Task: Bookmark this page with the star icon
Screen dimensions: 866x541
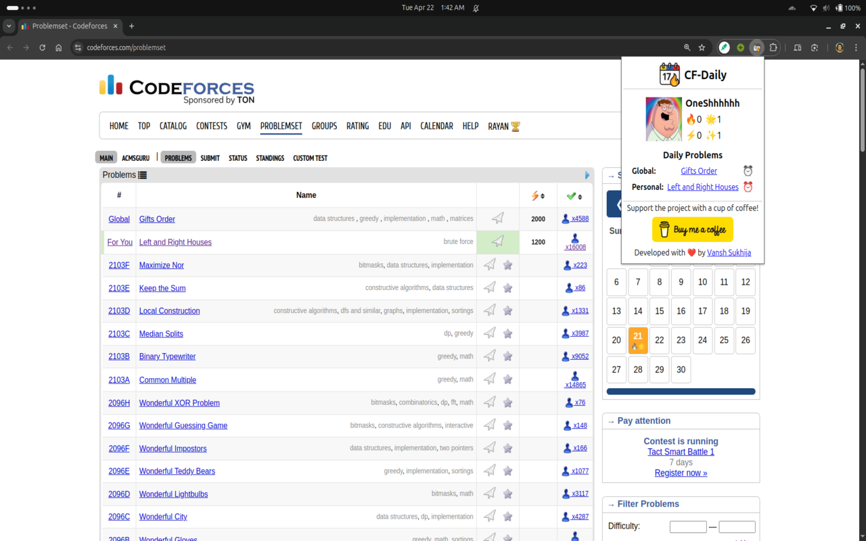Action: pos(702,47)
